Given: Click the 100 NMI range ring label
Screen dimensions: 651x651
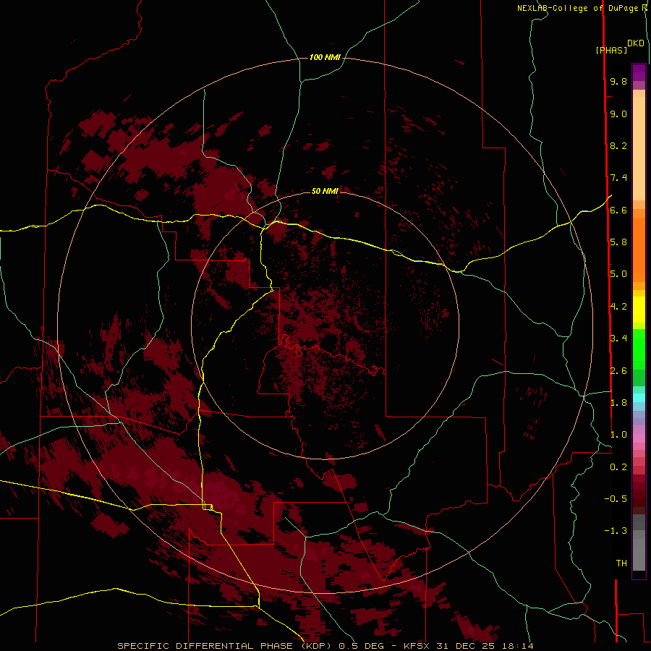Looking at the screenshot, I should click(325, 57).
